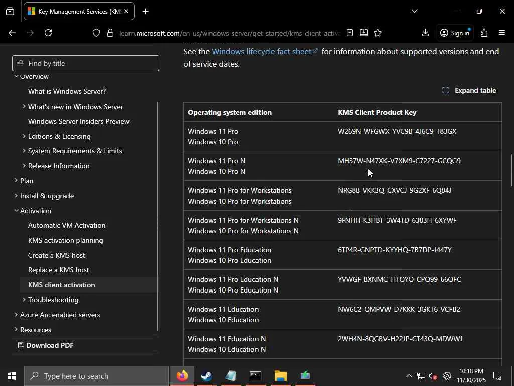Toggle reader view icon
Screen dimensions: 514x386
click(x=350, y=33)
